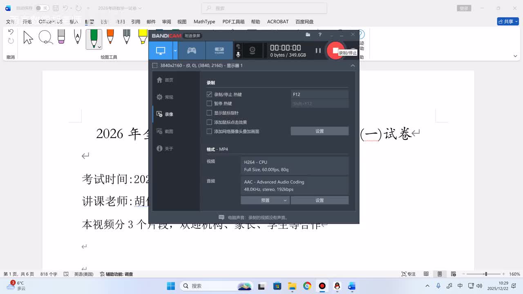This screenshot has width=523, height=294.
Task: Open the MathType ribbon tab
Action: coord(204,22)
